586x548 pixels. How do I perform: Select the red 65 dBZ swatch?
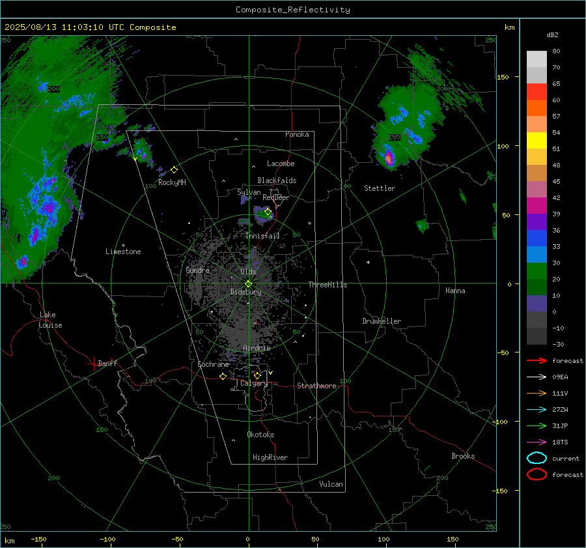tap(537, 91)
